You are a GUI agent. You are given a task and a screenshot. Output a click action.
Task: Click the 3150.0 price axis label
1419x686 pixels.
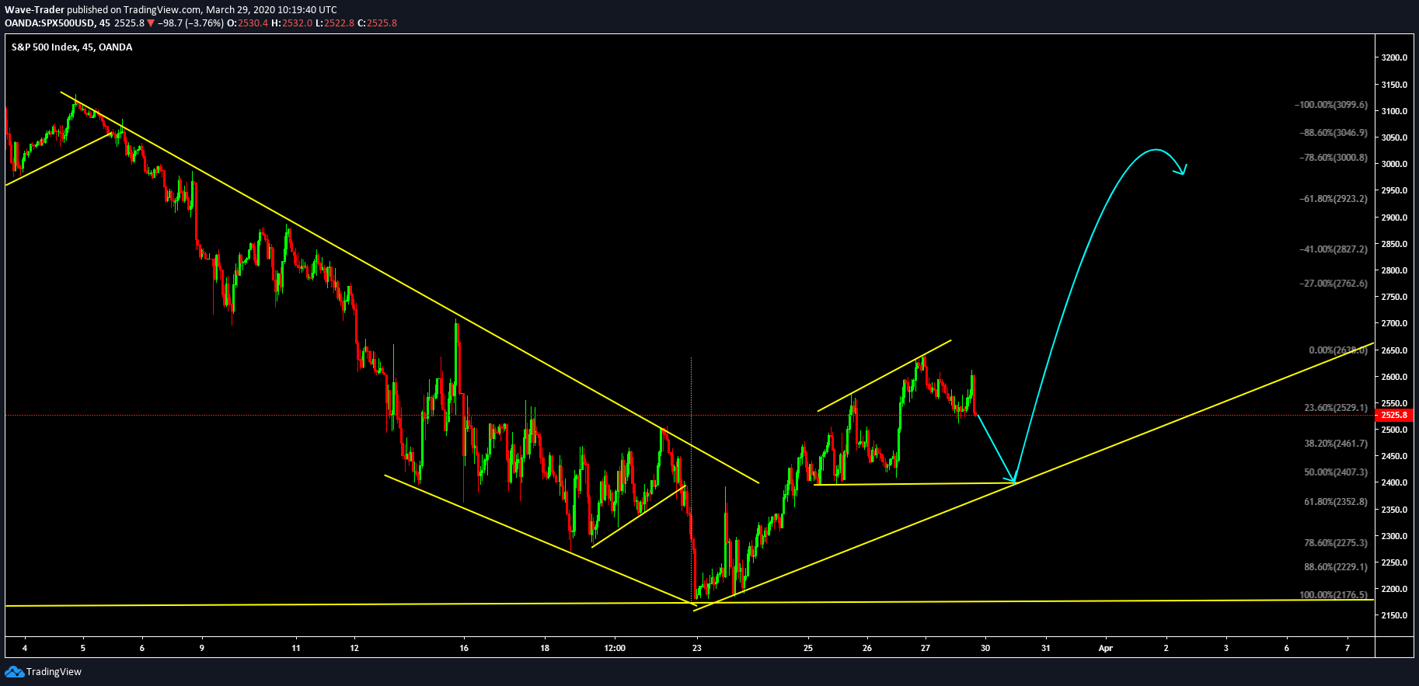pyautogui.click(x=1394, y=85)
